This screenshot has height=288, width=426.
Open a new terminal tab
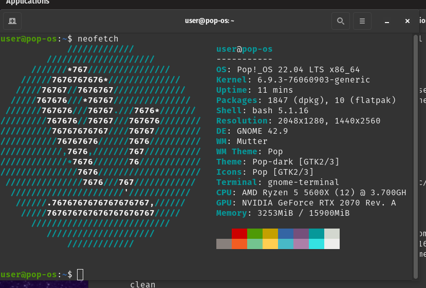coord(12,21)
